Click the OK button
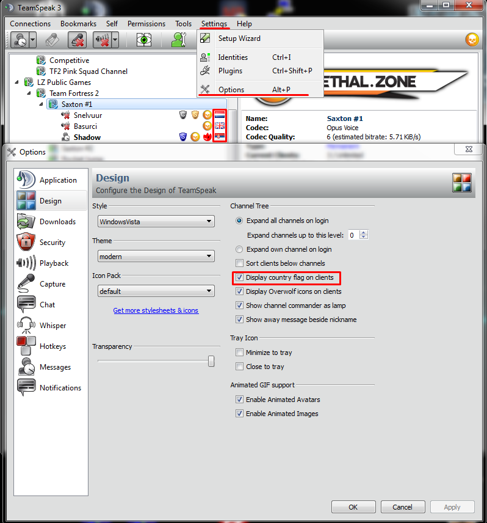 pos(353,507)
